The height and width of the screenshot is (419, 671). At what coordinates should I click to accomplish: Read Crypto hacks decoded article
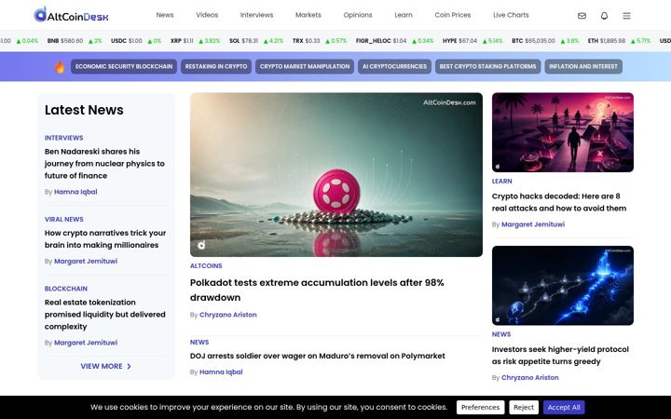coord(559,202)
